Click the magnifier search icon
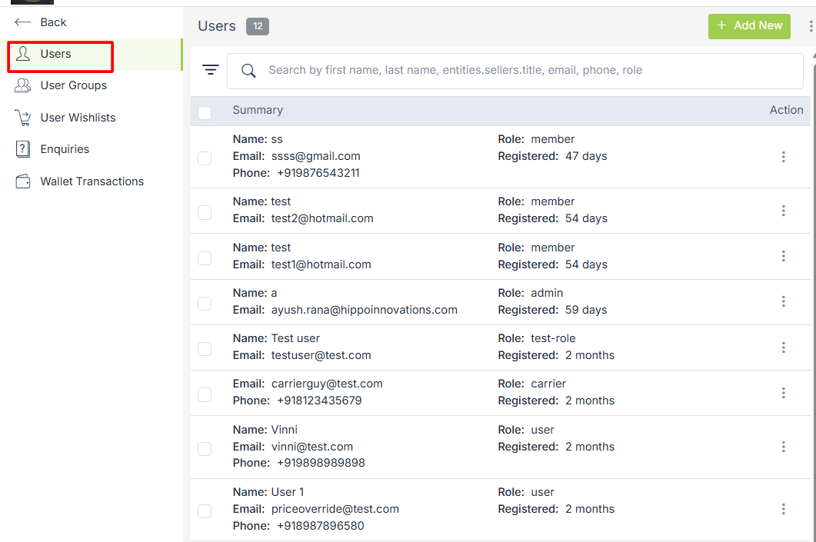816x542 pixels. click(x=248, y=71)
